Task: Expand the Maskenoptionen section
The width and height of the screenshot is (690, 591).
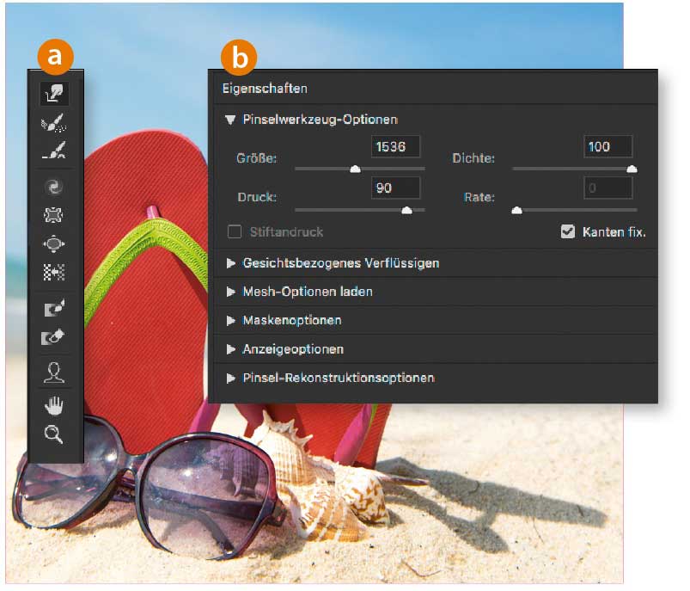Action: (230, 320)
